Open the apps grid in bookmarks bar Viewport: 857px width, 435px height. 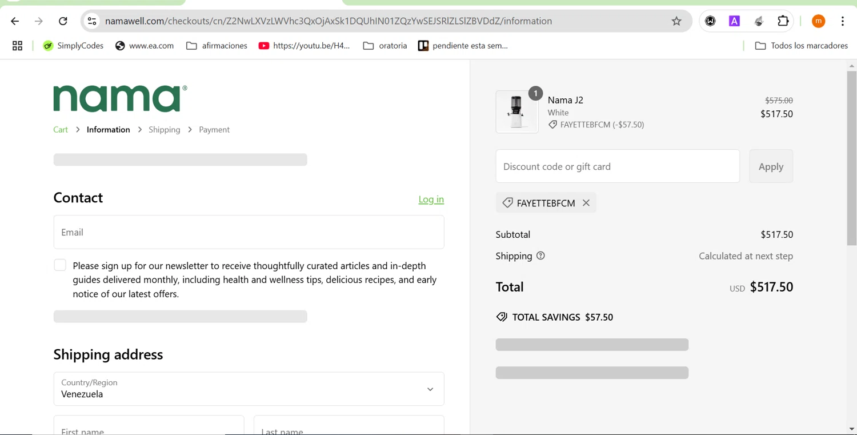coord(17,46)
